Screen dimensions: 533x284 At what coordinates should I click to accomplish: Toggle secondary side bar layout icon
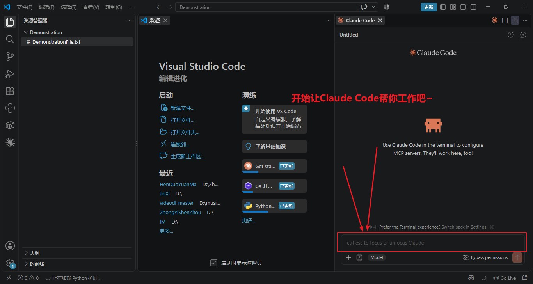pos(473,7)
